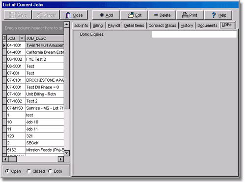Switch to the Job Info tab

pyautogui.click(x=81, y=25)
